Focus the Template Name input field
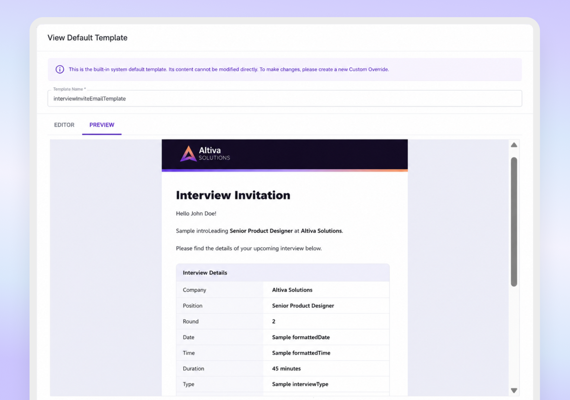Viewport: 570px width, 400px height. coord(285,98)
